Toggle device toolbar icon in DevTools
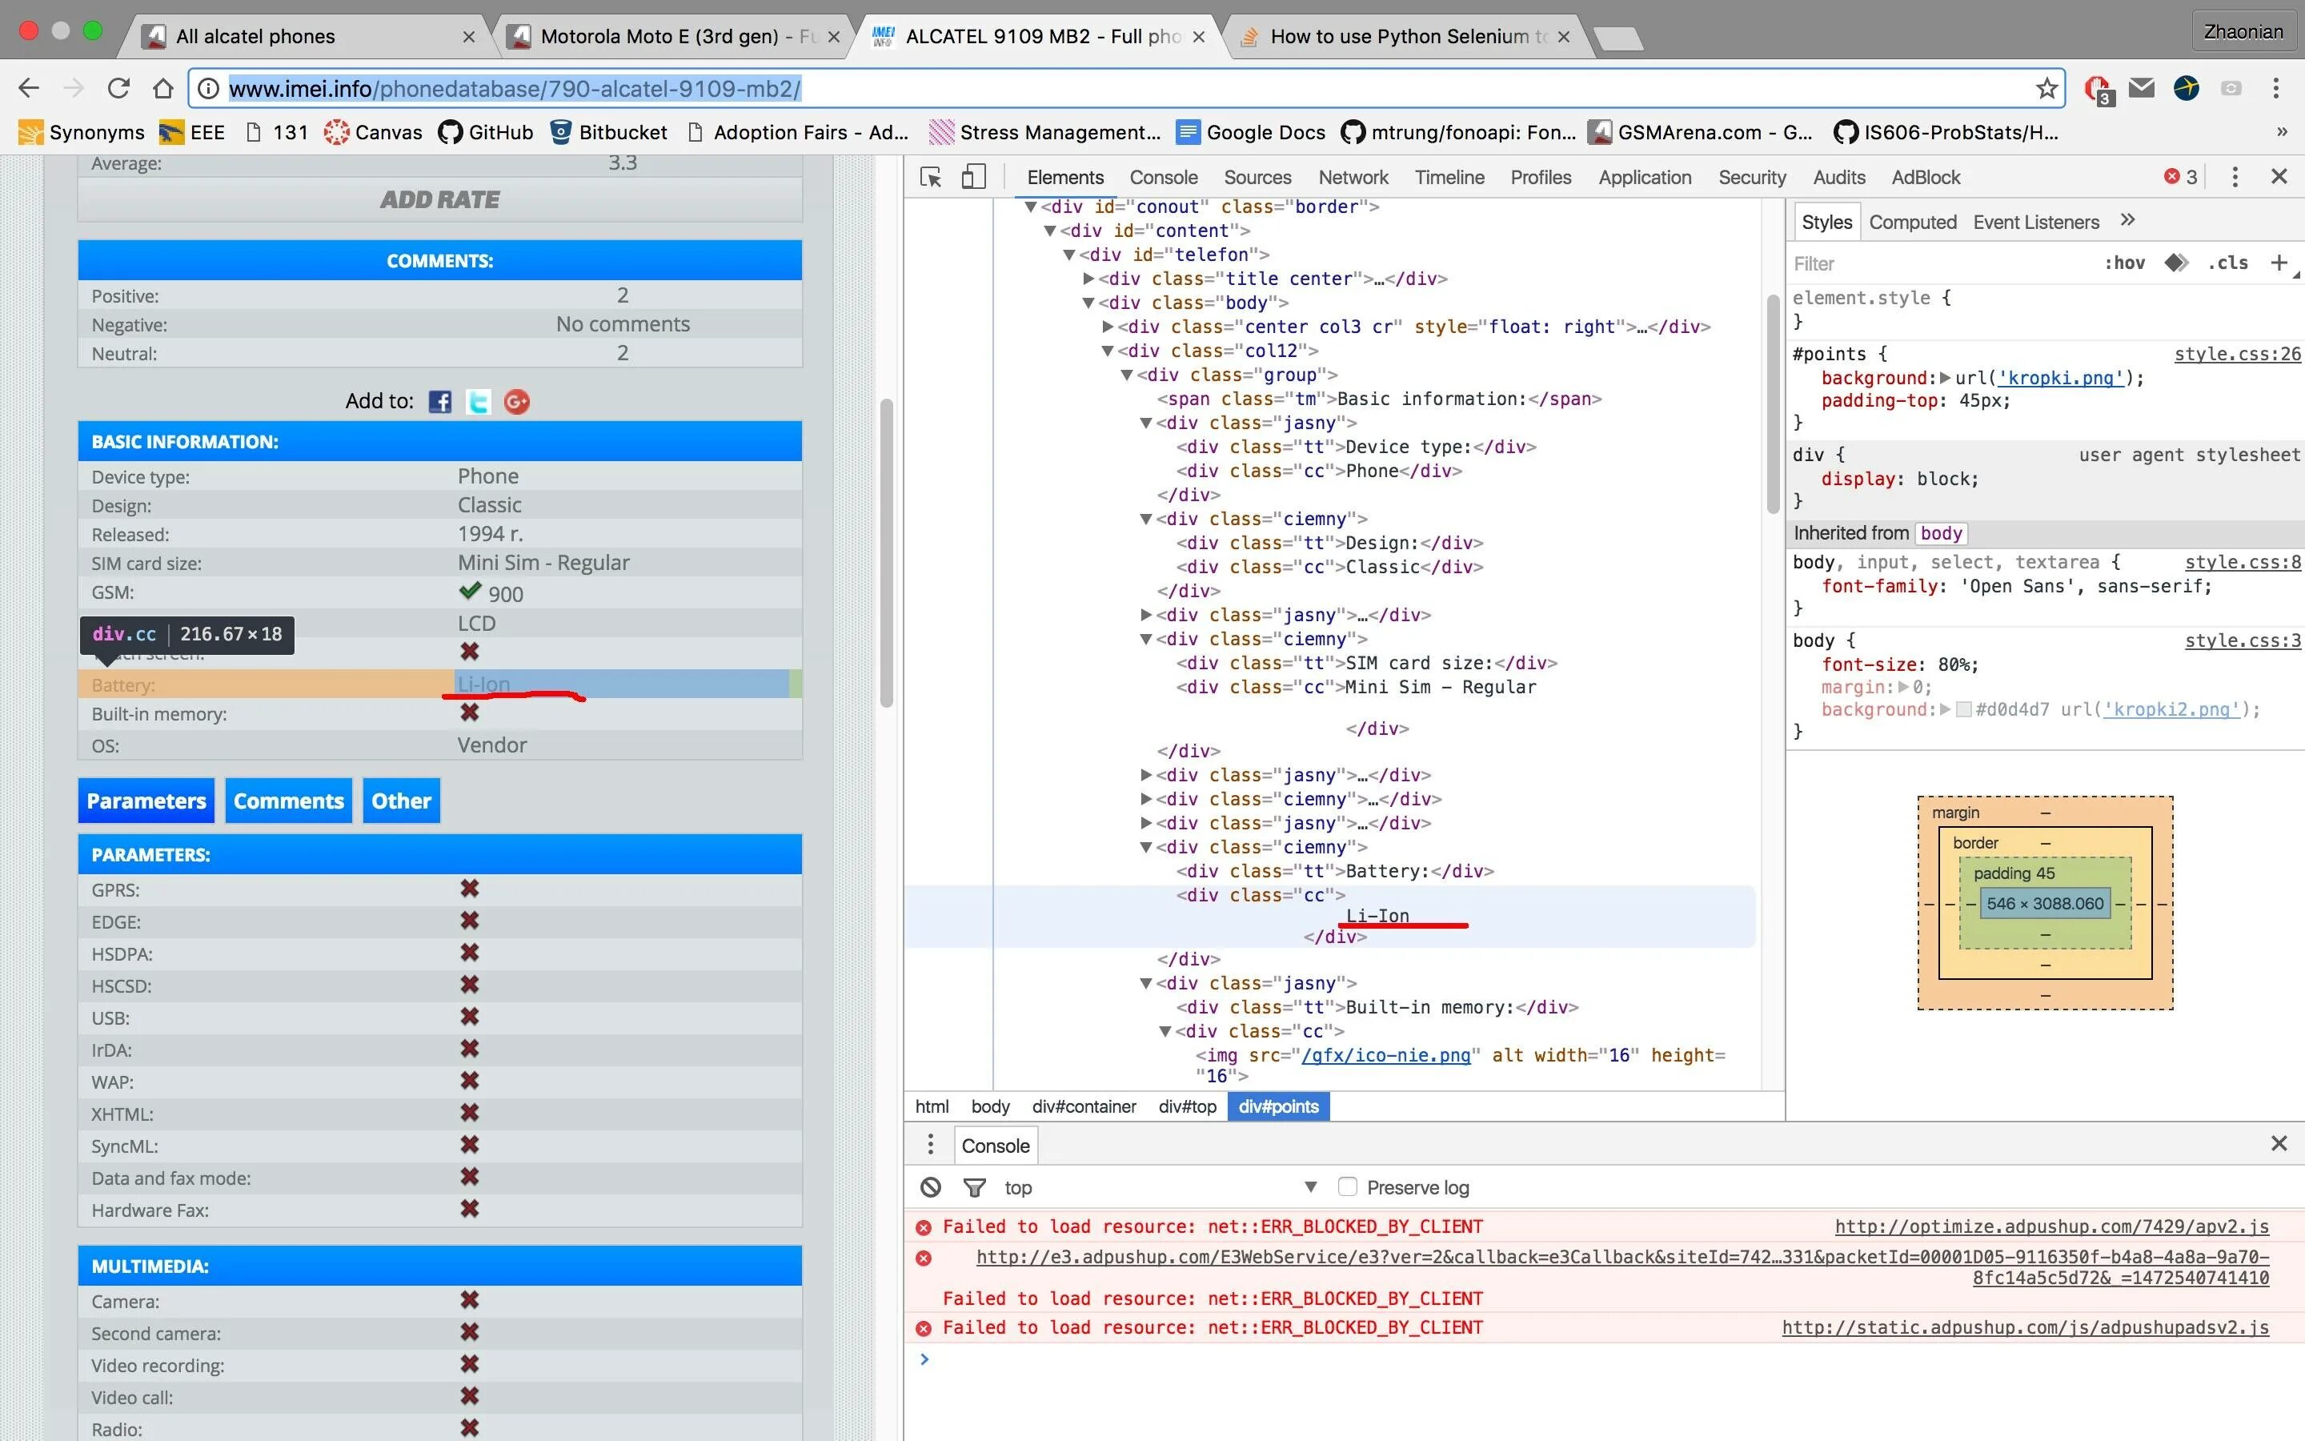 point(973,177)
